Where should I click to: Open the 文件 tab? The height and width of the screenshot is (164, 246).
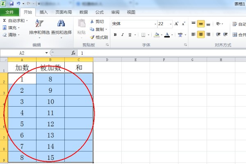(9, 12)
